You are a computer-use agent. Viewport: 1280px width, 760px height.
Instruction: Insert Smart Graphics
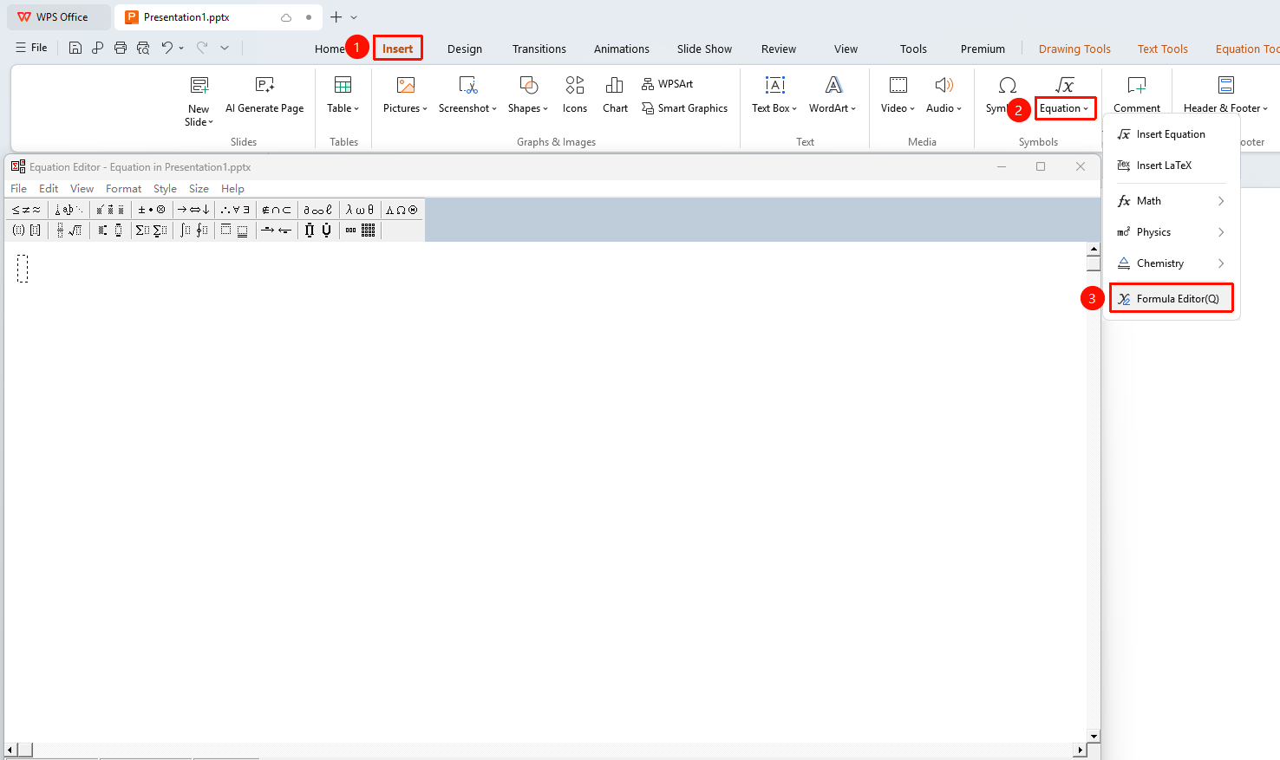pos(684,108)
